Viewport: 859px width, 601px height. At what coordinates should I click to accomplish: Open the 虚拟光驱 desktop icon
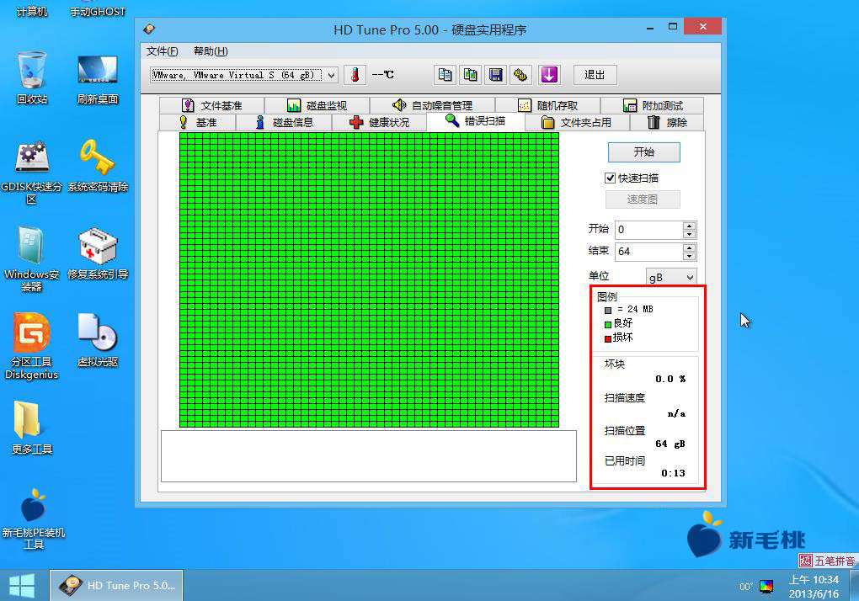[98, 340]
